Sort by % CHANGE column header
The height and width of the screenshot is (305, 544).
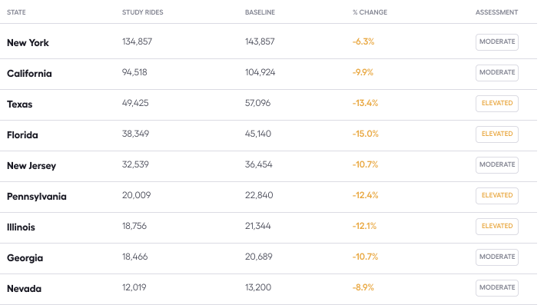[370, 12]
